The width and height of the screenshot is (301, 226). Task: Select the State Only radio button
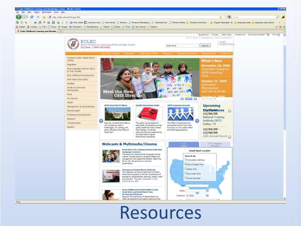[x=186, y=169]
